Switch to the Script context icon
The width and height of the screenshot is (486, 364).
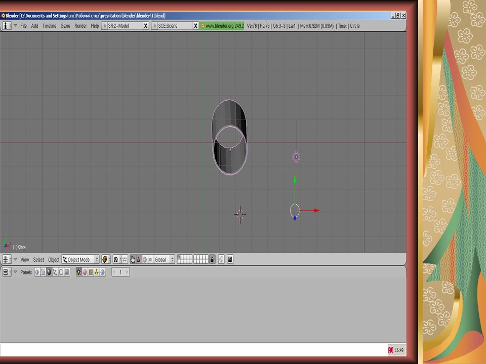click(x=43, y=272)
